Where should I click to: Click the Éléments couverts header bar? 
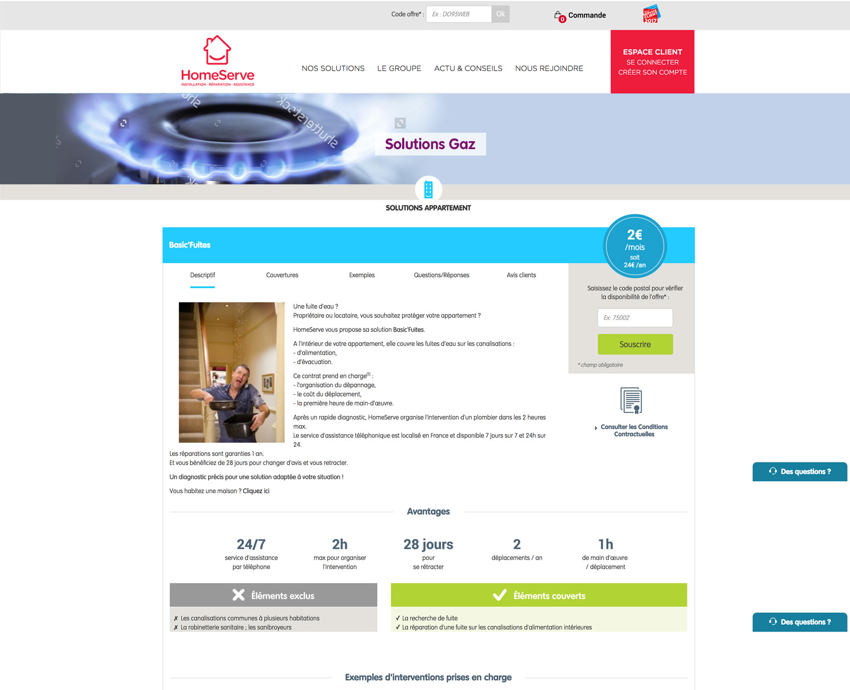point(539,595)
